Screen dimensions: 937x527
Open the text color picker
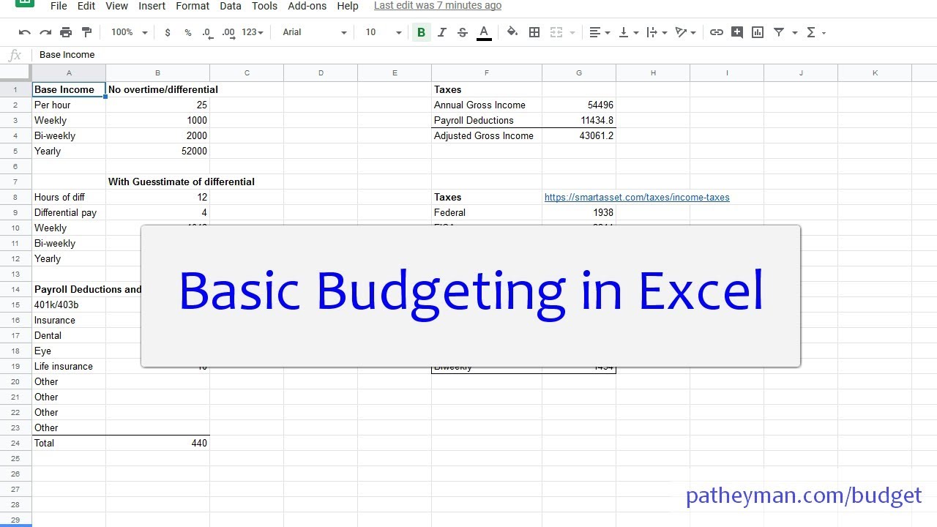coord(484,32)
